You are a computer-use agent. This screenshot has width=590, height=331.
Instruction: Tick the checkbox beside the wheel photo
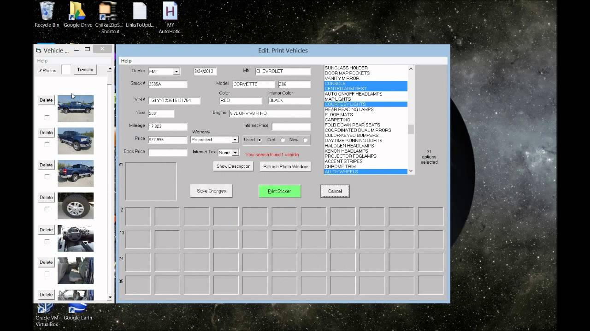coord(47,209)
